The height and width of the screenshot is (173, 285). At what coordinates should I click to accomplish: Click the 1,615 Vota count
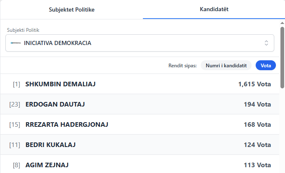tap(254, 84)
